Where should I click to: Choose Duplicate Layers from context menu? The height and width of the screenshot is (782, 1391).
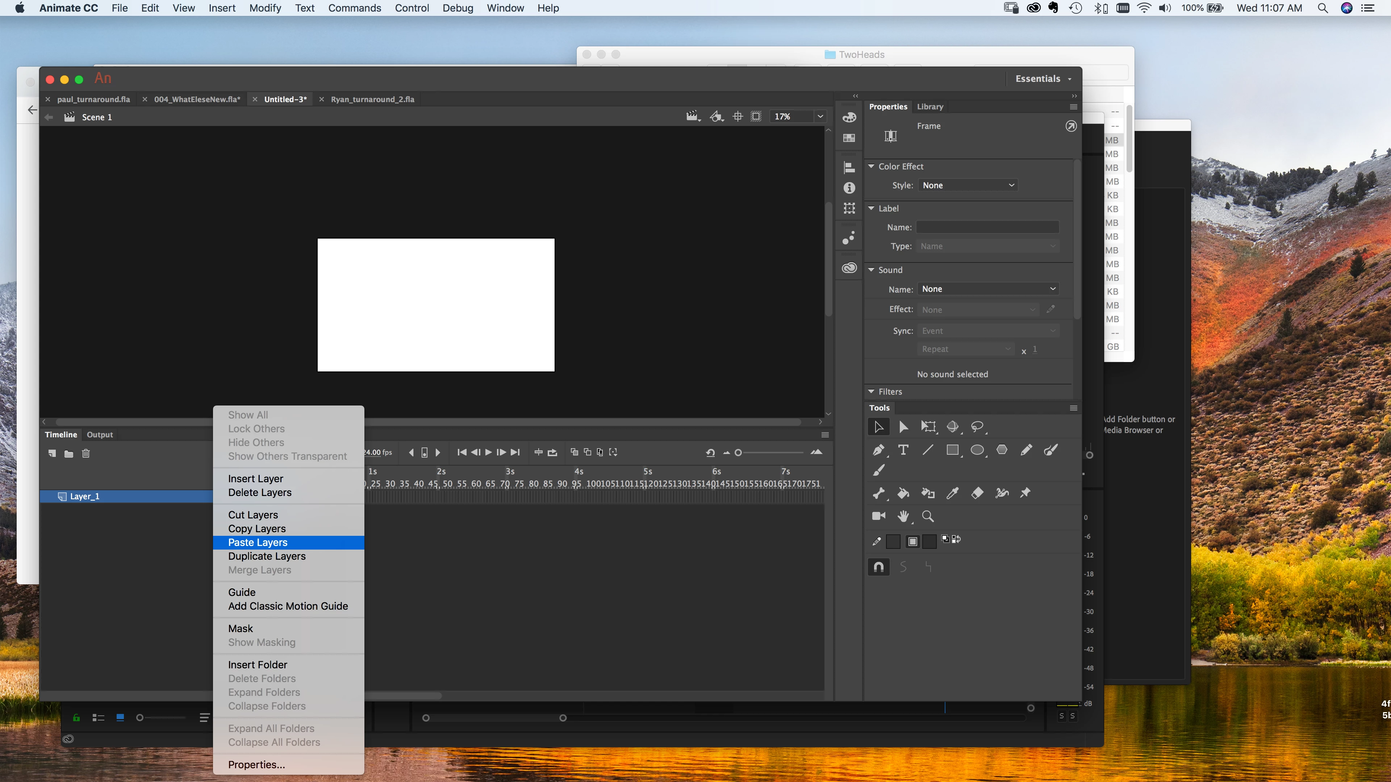click(x=267, y=556)
